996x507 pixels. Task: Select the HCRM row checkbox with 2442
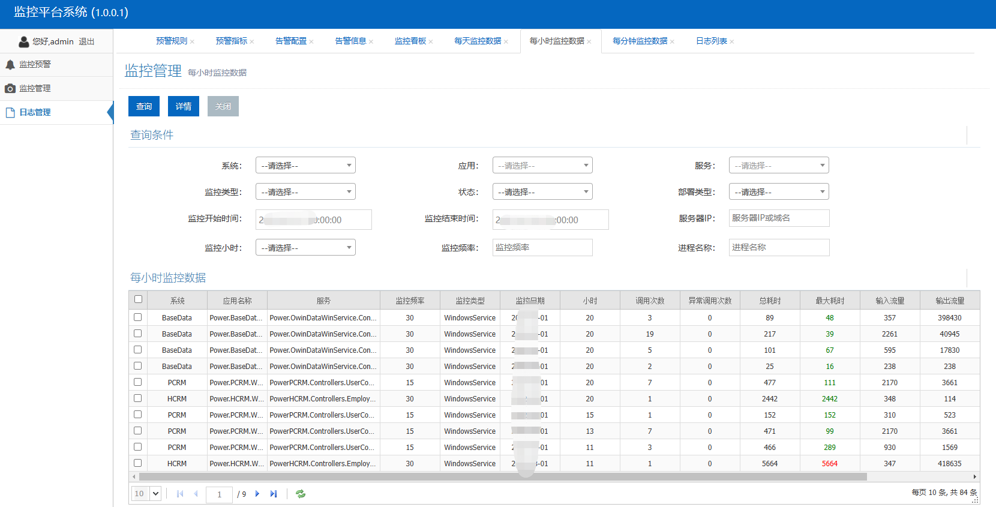[x=138, y=398]
